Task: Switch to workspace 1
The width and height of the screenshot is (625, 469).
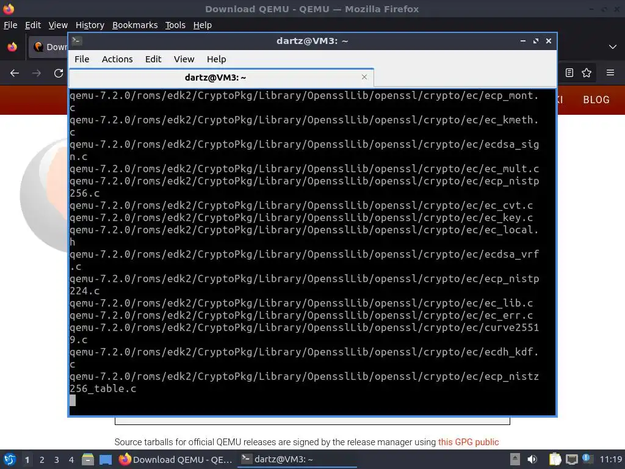Action: point(27,460)
